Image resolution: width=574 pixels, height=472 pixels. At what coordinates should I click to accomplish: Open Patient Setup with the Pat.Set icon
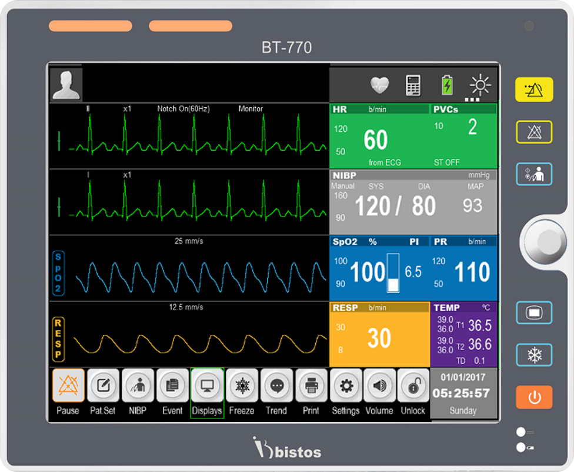pos(103,387)
